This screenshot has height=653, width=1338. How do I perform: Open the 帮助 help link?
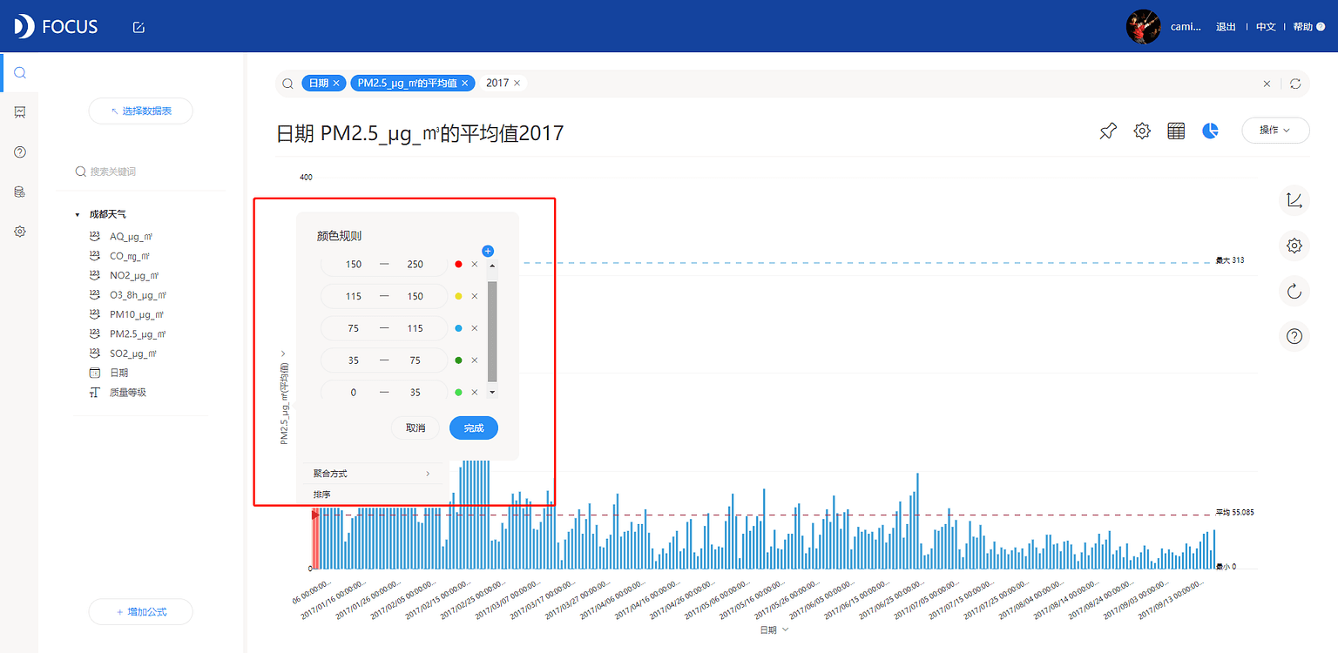pyautogui.click(x=1308, y=27)
